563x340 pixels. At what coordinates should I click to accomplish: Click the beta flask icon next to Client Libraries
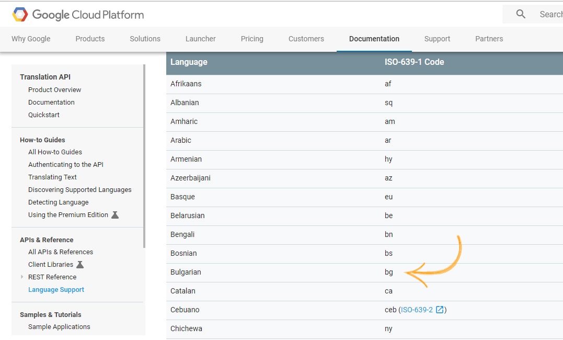[x=80, y=265]
